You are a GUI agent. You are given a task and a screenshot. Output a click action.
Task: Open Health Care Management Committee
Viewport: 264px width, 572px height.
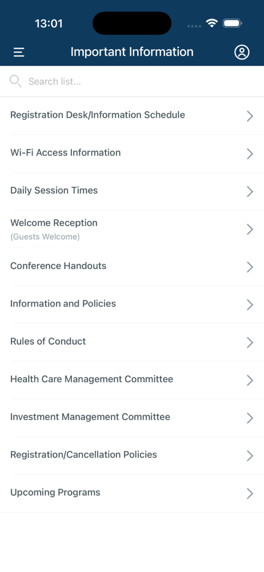click(x=132, y=380)
